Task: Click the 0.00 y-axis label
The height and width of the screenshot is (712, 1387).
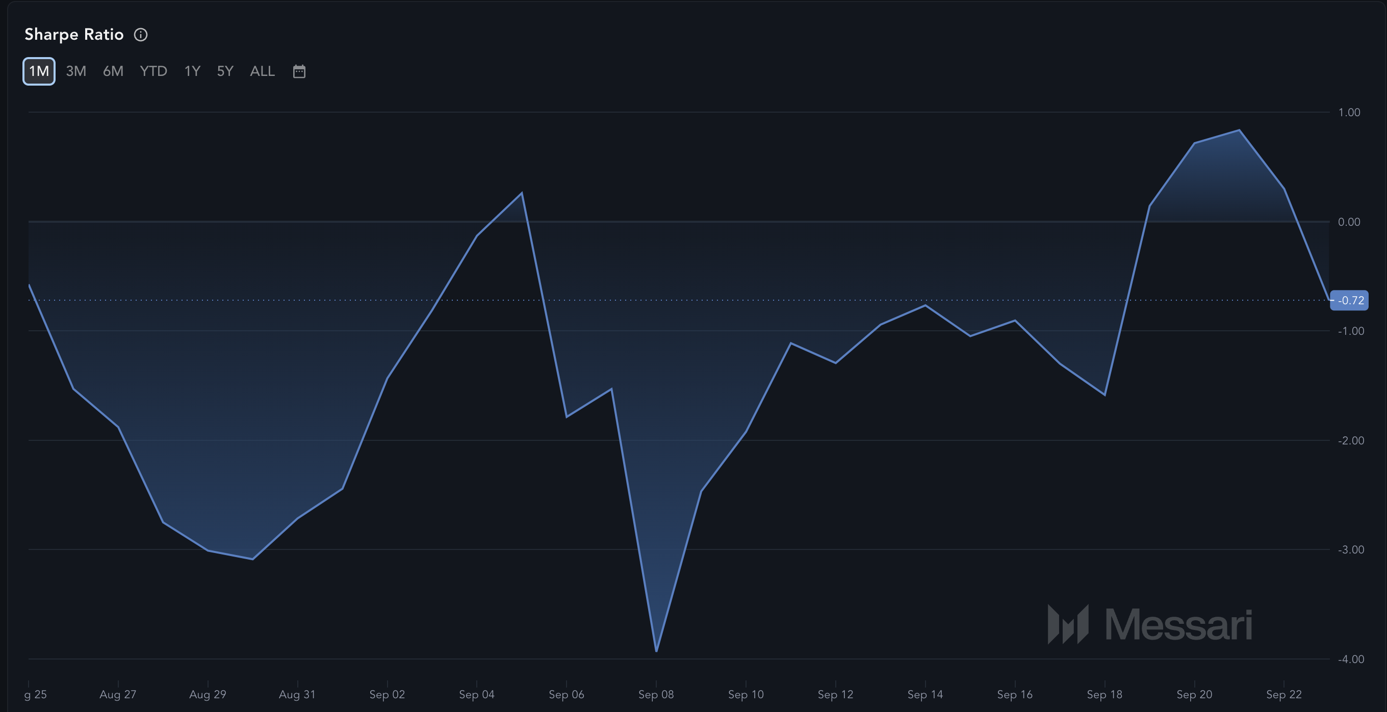Action: click(1349, 222)
